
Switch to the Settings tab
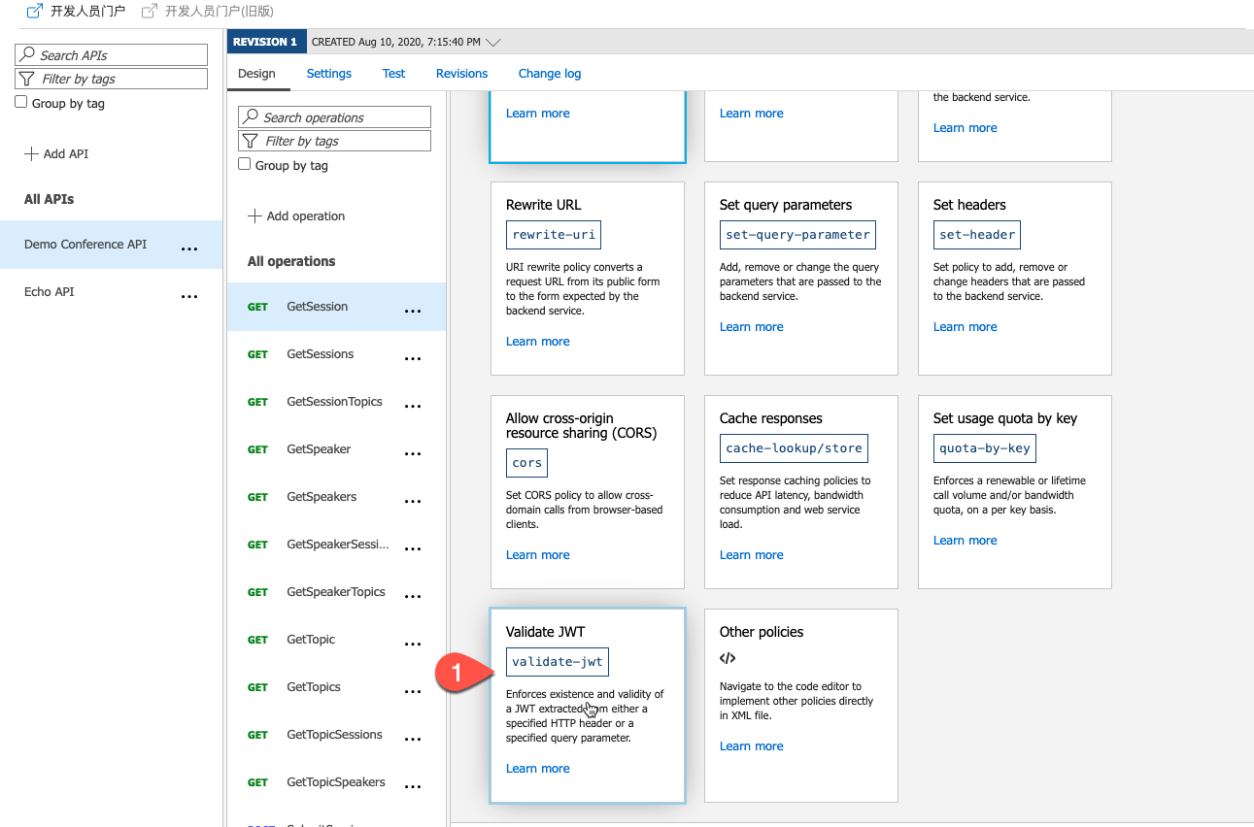(x=328, y=73)
